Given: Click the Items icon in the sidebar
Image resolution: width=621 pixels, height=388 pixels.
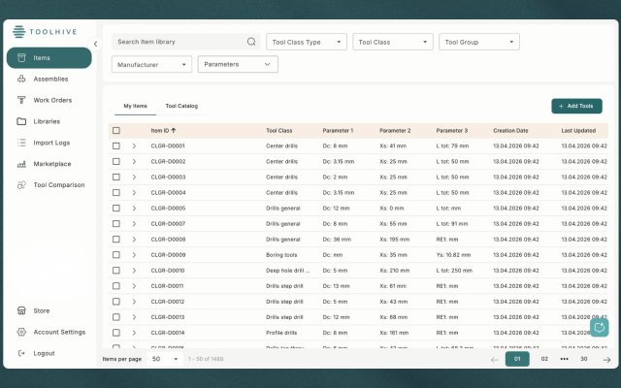Looking at the screenshot, I should (21, 58).
